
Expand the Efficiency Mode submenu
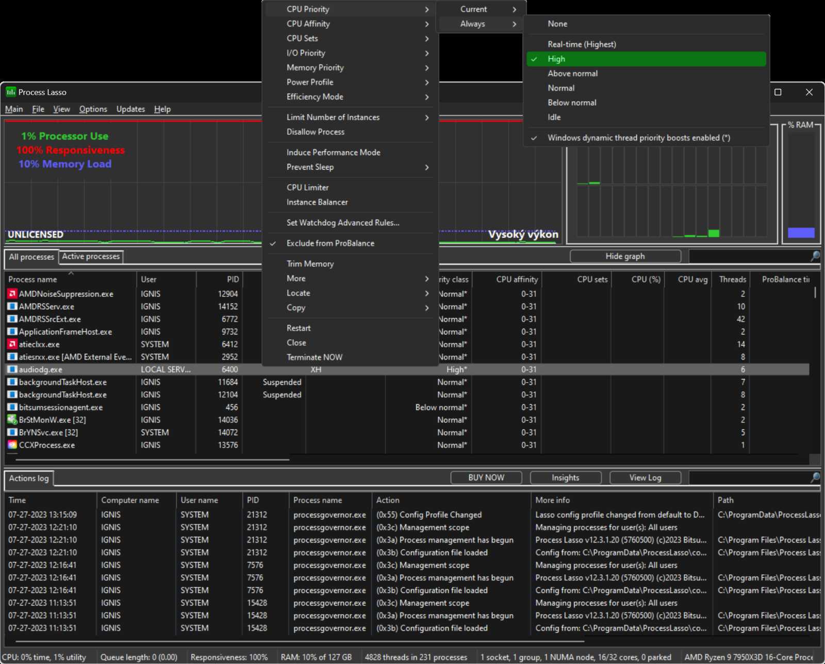[351, 97]
